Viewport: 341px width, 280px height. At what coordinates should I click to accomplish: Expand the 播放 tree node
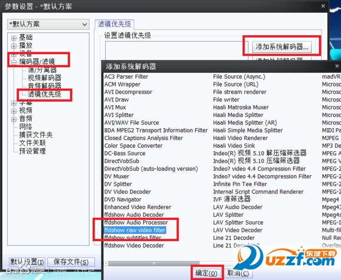tap(14, 46)
